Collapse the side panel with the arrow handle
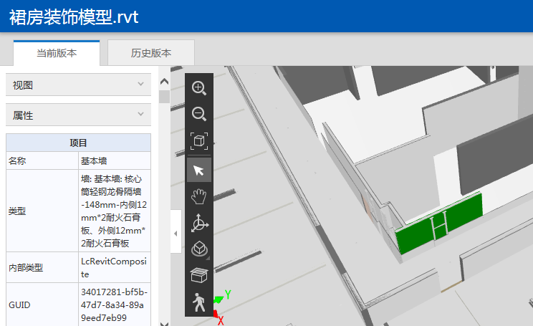The image size is (533, 326). (176, 232)
